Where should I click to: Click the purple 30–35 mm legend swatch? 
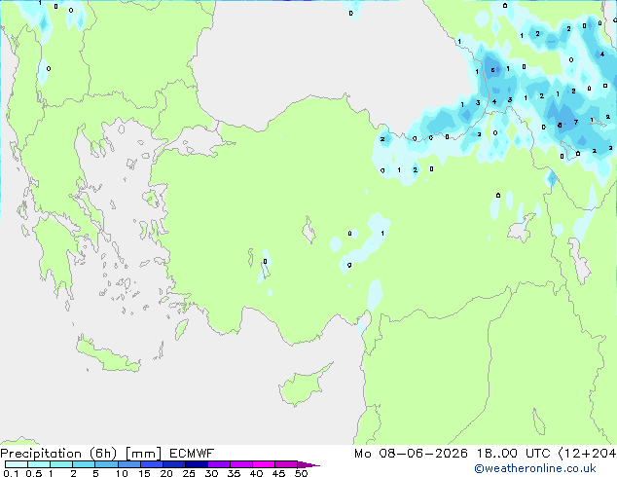coord(218,464)
